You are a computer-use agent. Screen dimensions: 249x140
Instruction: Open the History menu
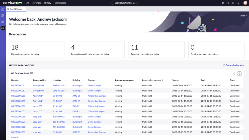(48, 3)
